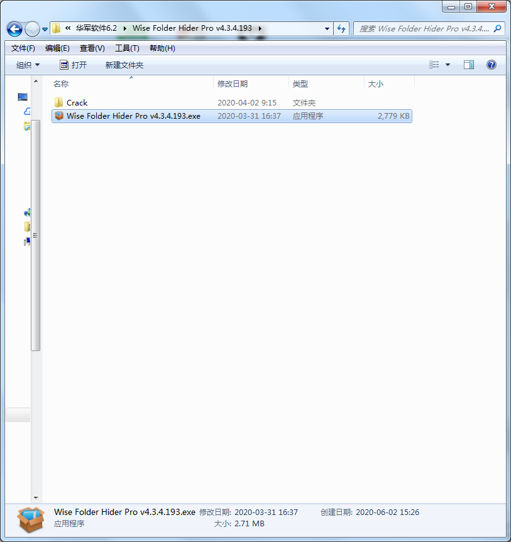The image size is (511, 542).
Task: Open the recent pages dropdown arrow
Action: point(45,30)
